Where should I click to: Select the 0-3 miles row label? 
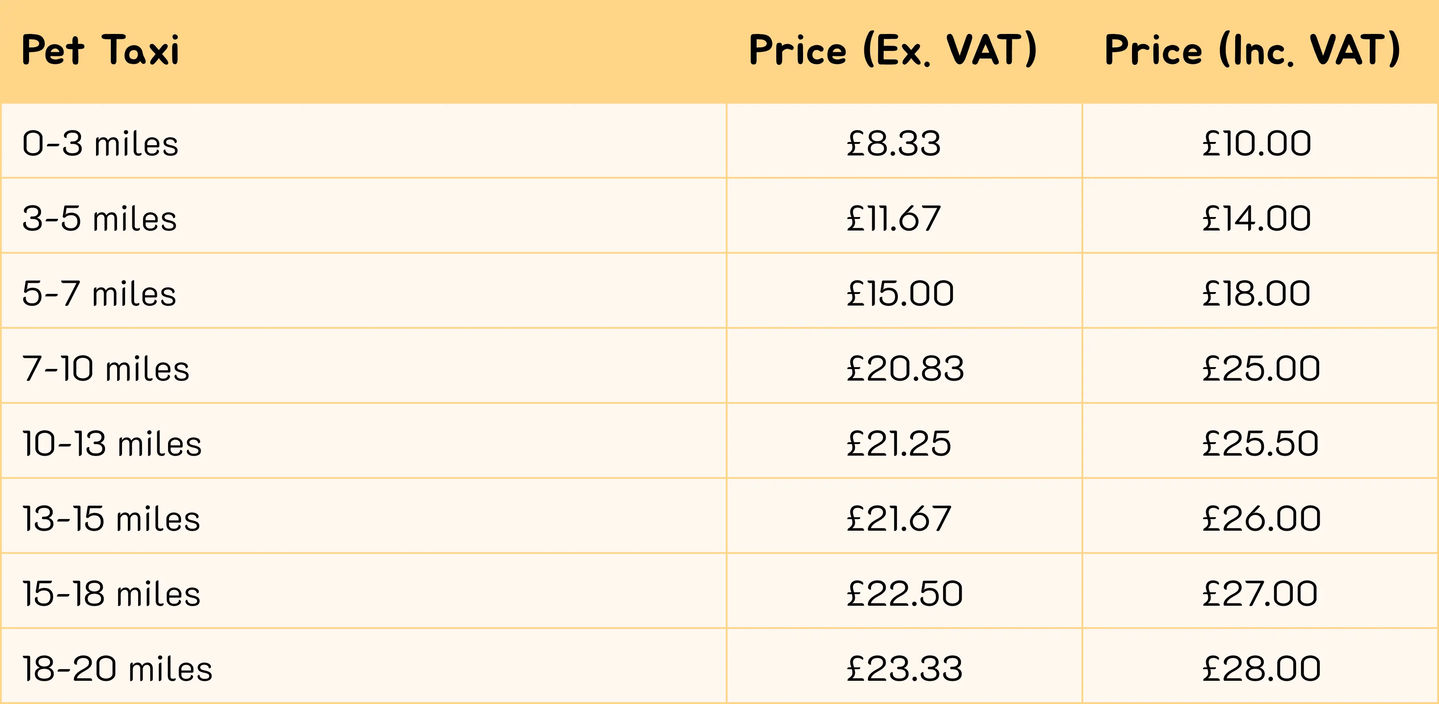101,143
